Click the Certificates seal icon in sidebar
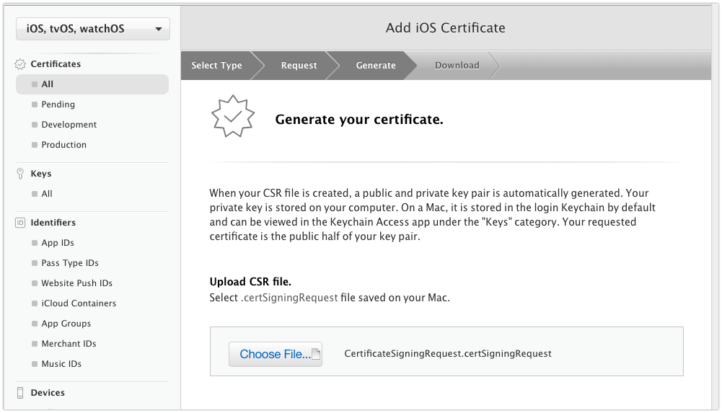Image resolution: width=722 pixels, height=413 pixels. pyautogui.click(x=19, y=64)
